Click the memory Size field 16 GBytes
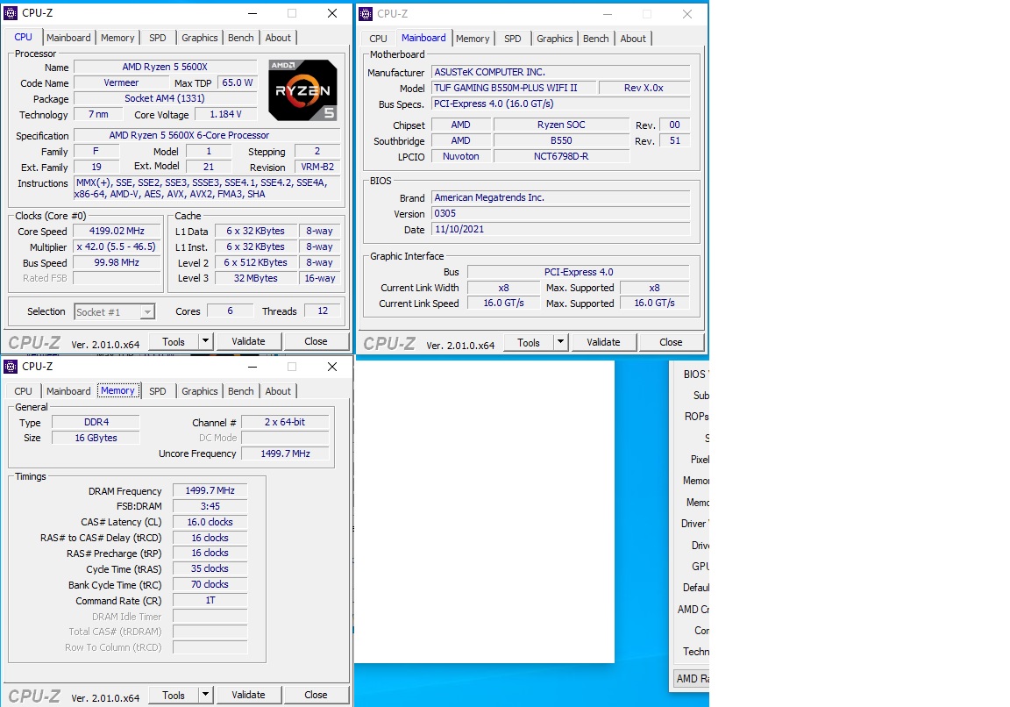 96,438
